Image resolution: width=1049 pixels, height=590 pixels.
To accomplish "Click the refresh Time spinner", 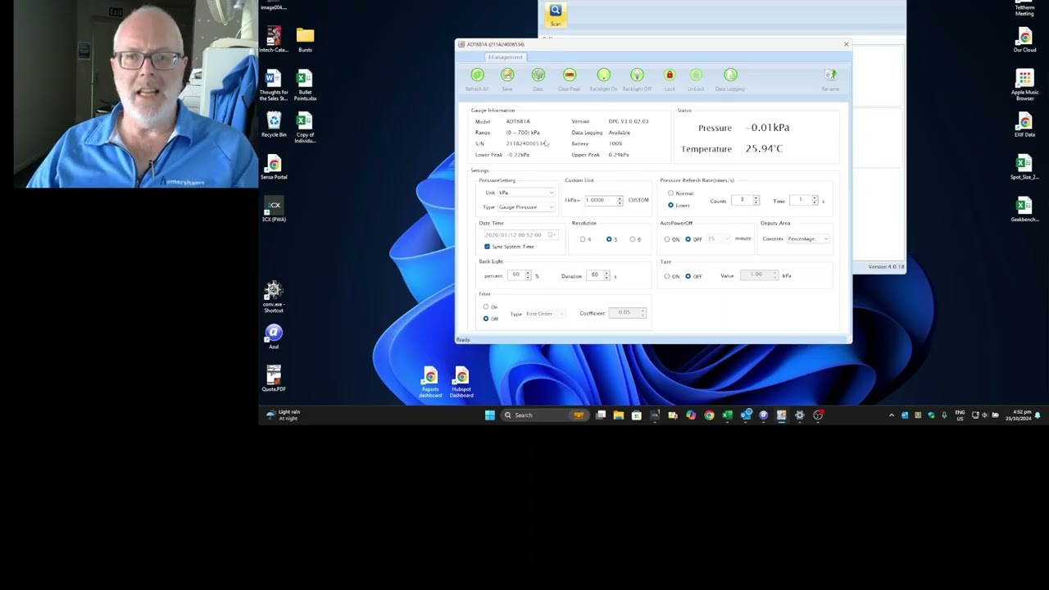I will point(815,201).
